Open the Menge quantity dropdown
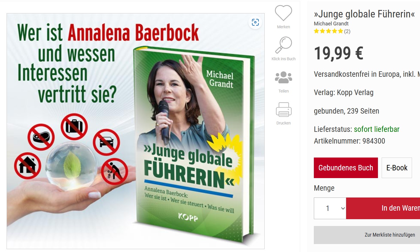The width and height of the screenshot is (420, 252). click(330, 208)
